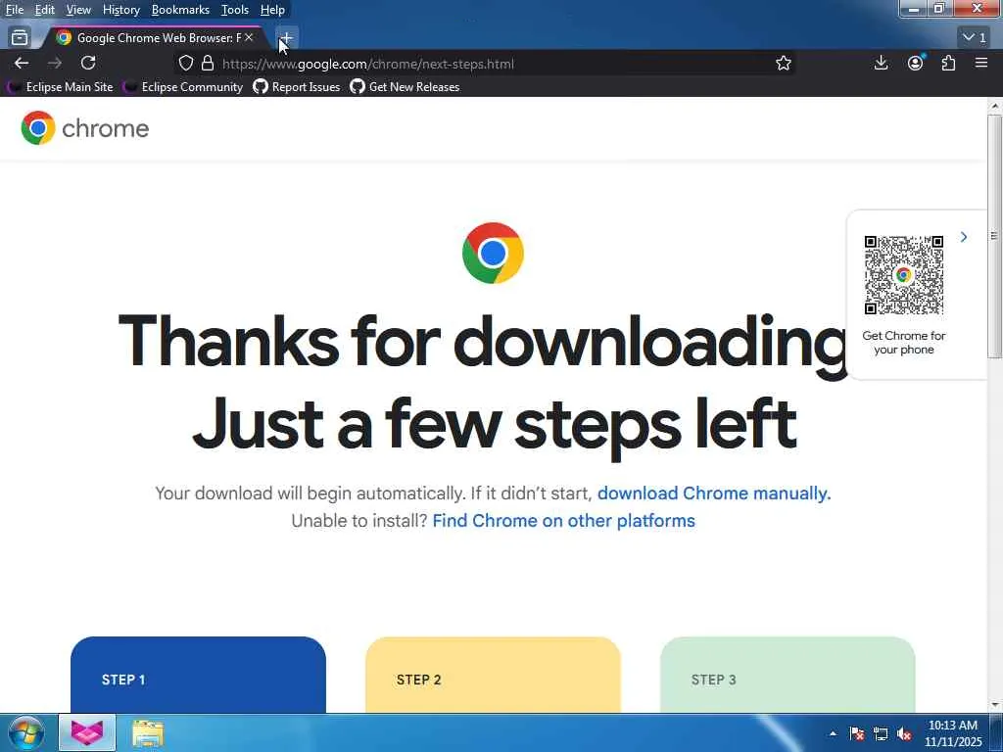
Task: Open a new tab with plus
Action: coord(287,38)
